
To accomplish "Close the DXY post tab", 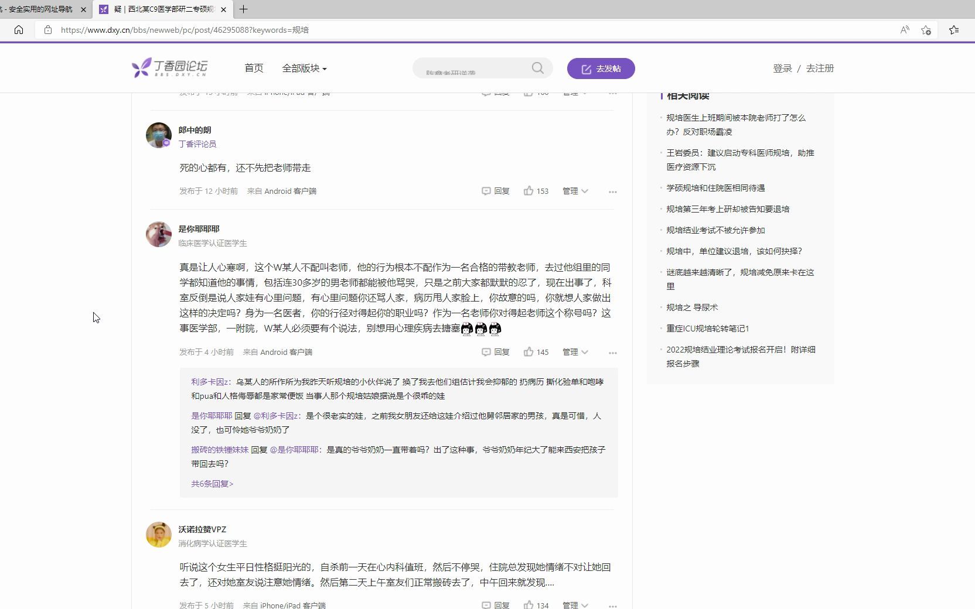I will click(224, 9).
